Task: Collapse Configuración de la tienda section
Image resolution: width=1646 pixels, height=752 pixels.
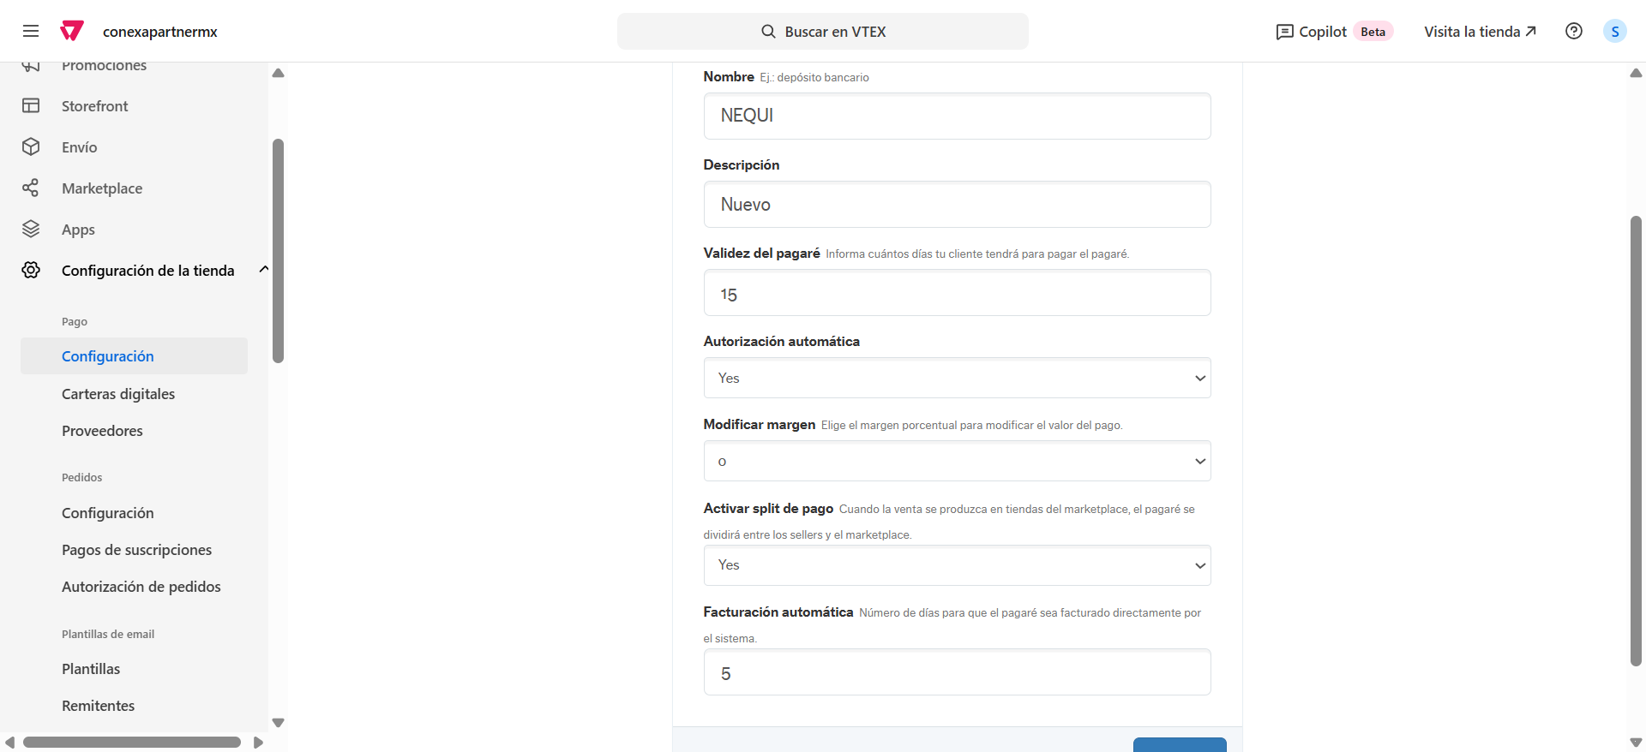Action: [x=263, y=270]
